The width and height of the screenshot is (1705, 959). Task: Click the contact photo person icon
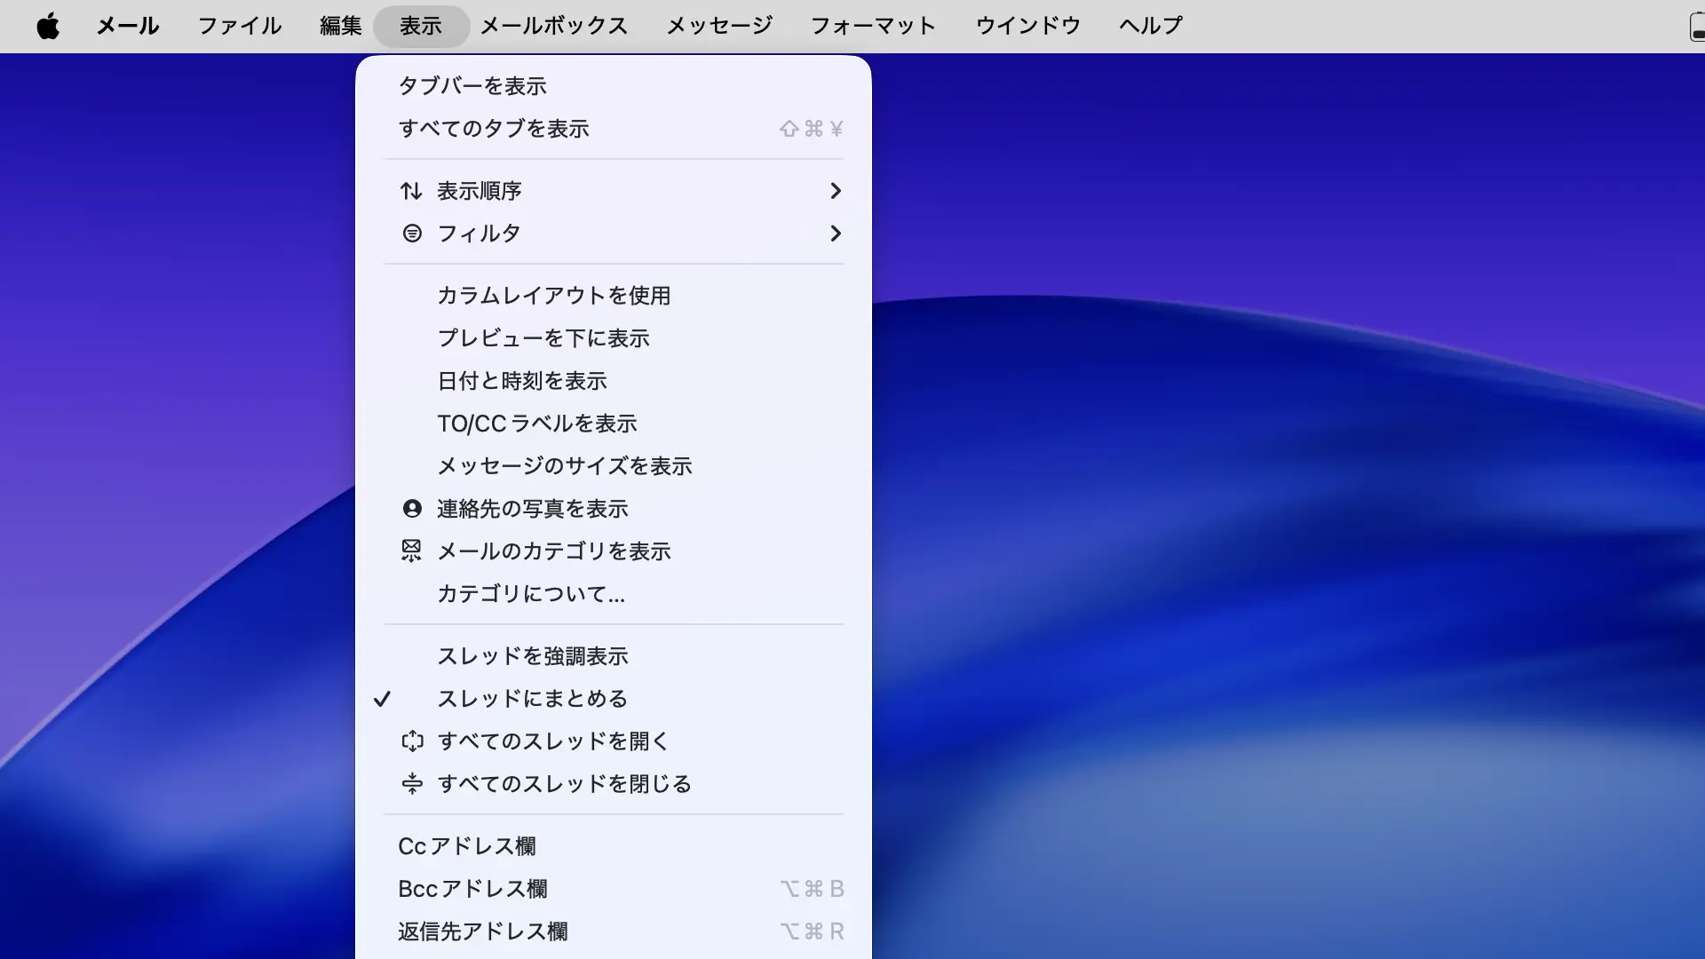click(x=412, y=509)
